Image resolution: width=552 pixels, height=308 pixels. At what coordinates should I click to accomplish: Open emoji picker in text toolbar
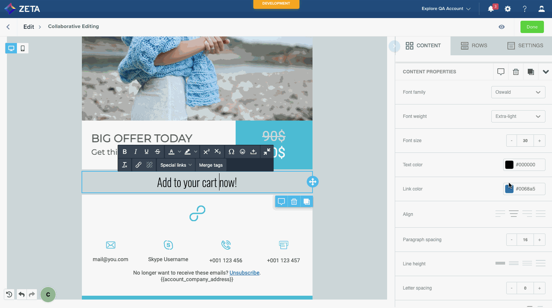(x=243, y=152)
